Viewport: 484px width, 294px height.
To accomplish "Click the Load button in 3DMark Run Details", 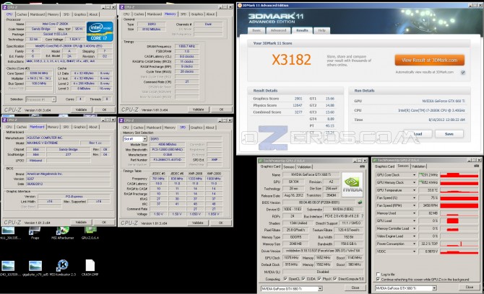I will tap(418, 134).
